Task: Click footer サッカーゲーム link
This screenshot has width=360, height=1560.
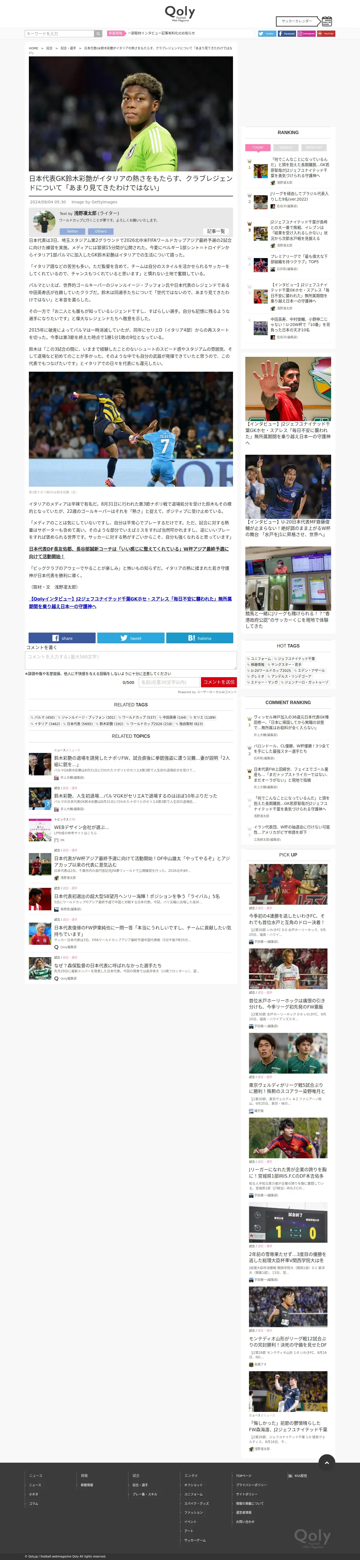Action: tap(195, 1540)
